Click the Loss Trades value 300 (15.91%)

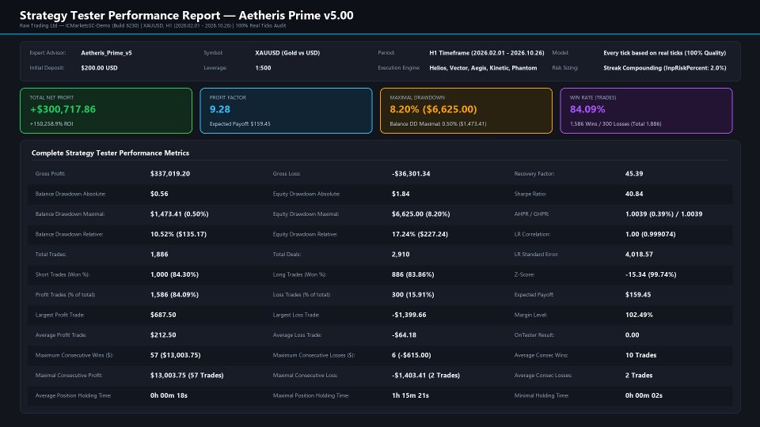[x=412, y=295]
